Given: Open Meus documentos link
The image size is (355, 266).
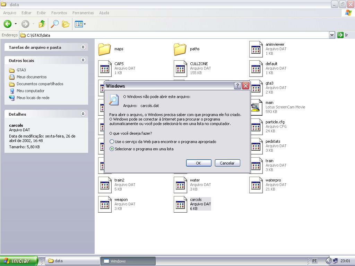Looking at the screenshot, I should tap(32, 77).
